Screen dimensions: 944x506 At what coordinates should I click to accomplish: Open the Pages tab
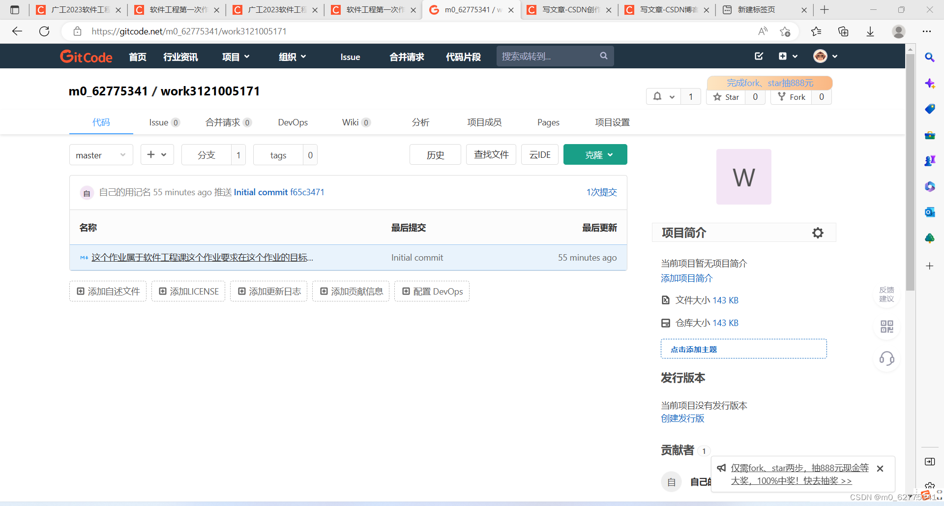(548, 122)
